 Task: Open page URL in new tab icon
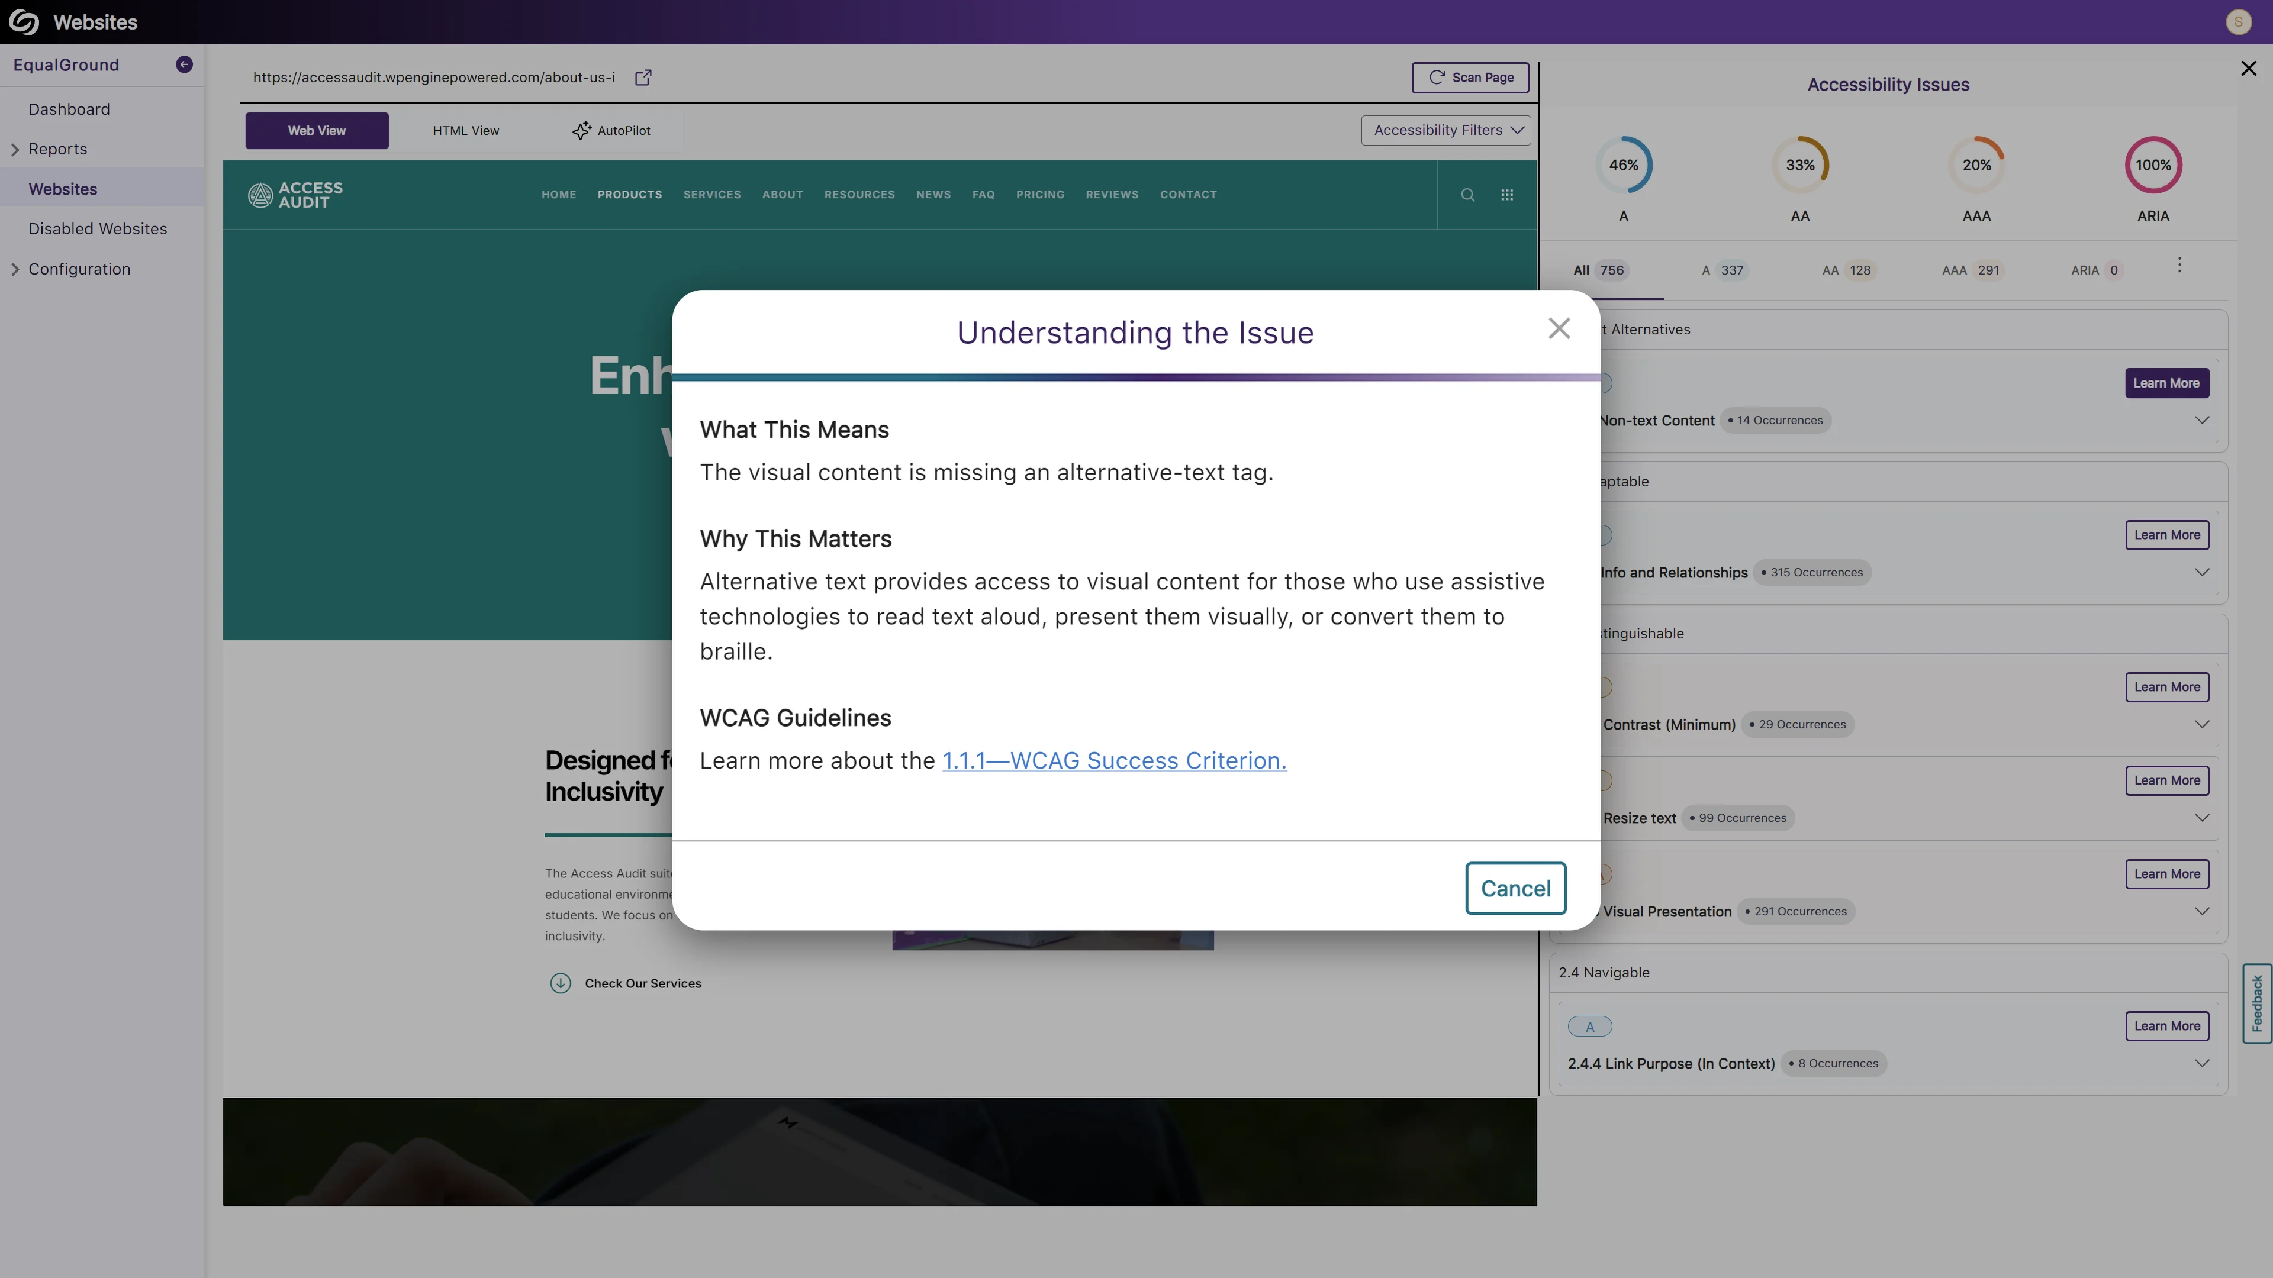pyautogui.click(x=643, y=78)
